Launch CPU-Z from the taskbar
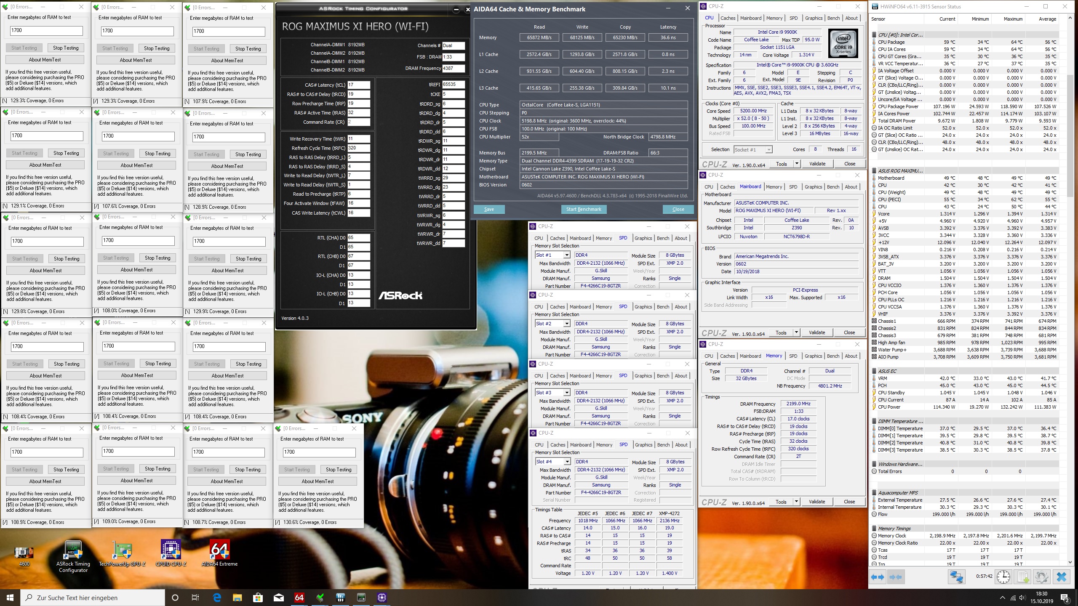Viewport: 1078px width, 606px height. [x=382, y=597]
